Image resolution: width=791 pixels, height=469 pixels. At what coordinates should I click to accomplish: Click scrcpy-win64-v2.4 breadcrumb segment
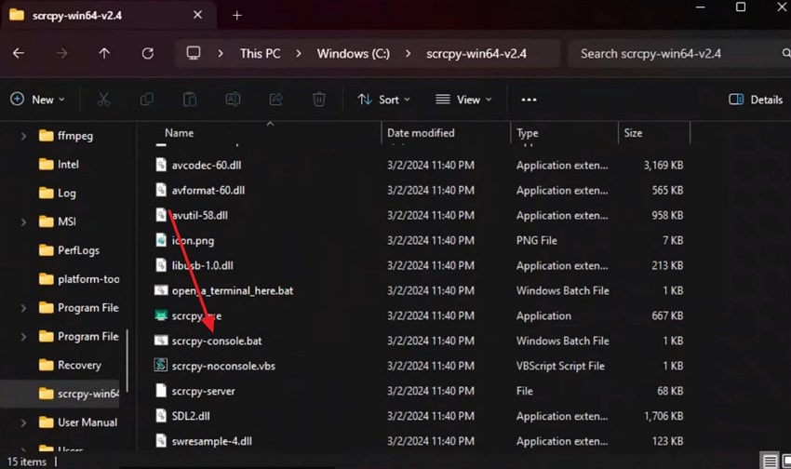click(x=476, y=53)
